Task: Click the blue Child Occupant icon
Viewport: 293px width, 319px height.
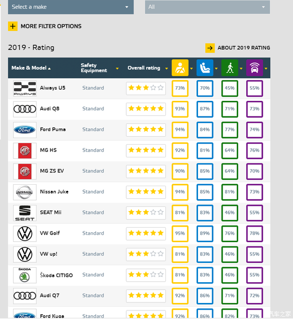Action: click(x=205, y=68)
